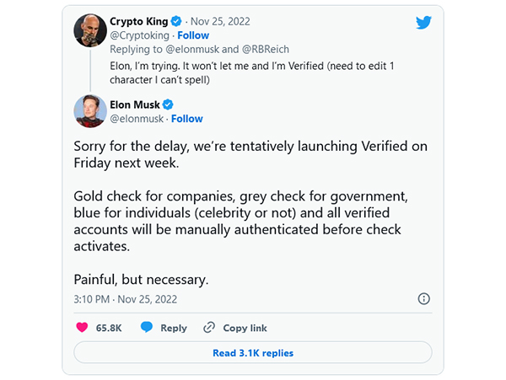
Task: Click Elon Musk's verified badge
Action: click(x=168, y=105)
